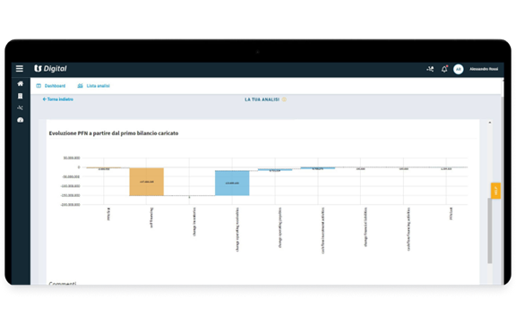
Task: Go back via Torna indietro link
Action: click(58, 99)
